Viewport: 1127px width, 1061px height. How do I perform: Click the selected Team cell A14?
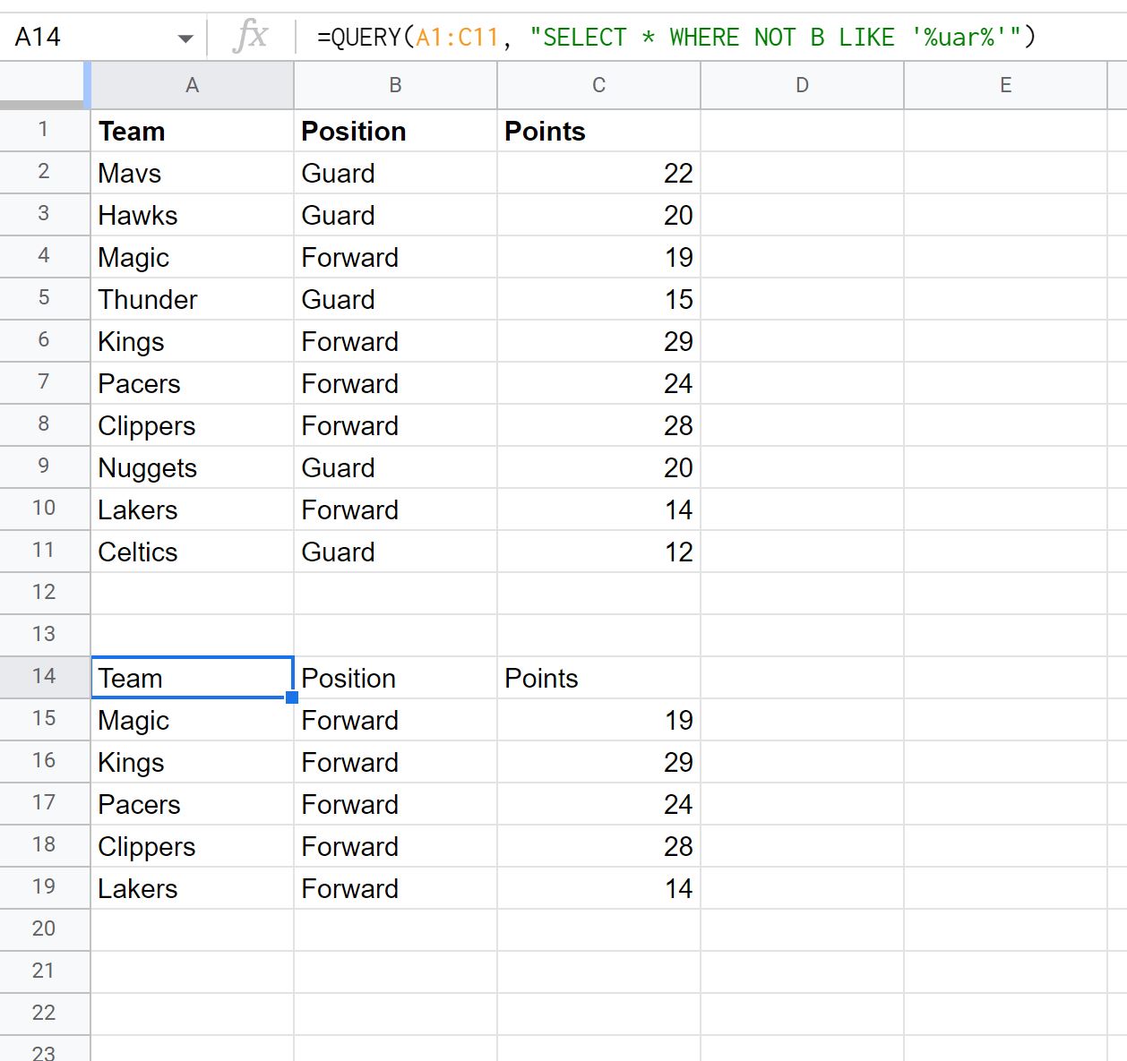point(193,678)
